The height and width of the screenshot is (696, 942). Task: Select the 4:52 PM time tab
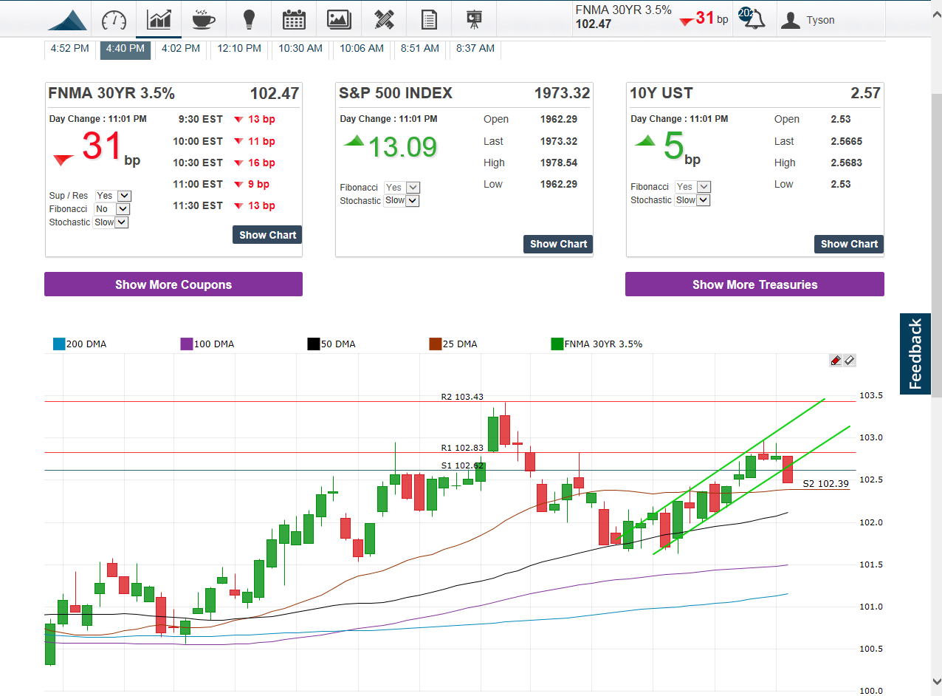(69, 49)
